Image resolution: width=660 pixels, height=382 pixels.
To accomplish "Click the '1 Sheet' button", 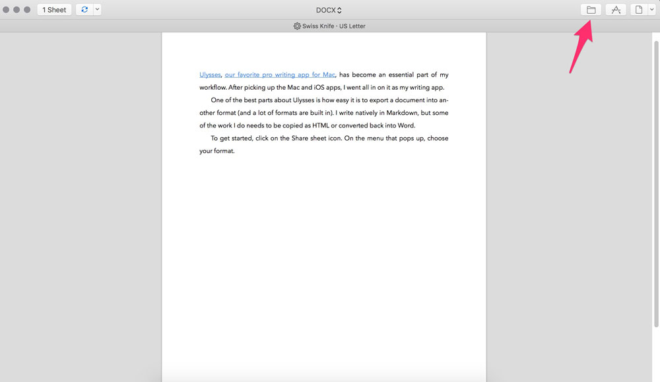I will (54, 10).
